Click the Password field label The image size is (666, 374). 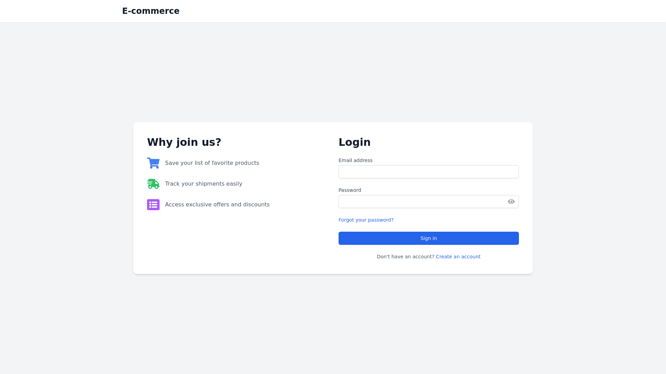(x=350, y=190)
